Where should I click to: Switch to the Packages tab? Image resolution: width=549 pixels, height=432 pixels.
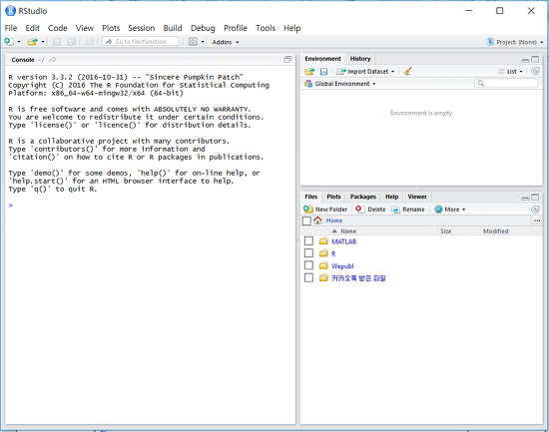pos(362,197)
